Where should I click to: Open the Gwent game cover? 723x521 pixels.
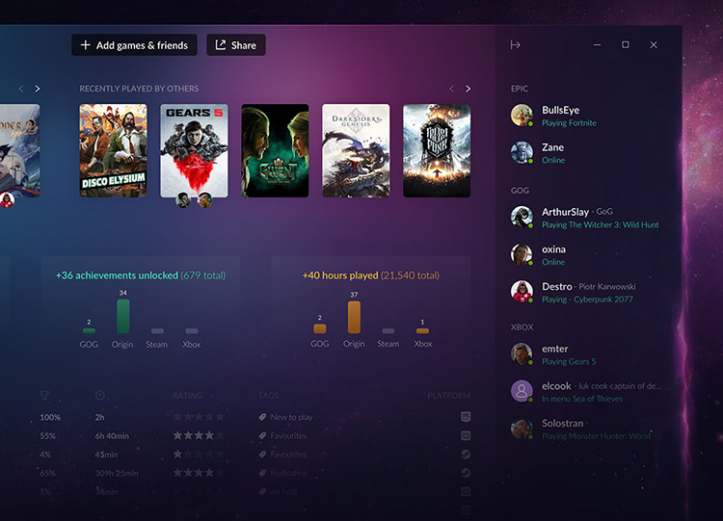(x=275, y=150)
